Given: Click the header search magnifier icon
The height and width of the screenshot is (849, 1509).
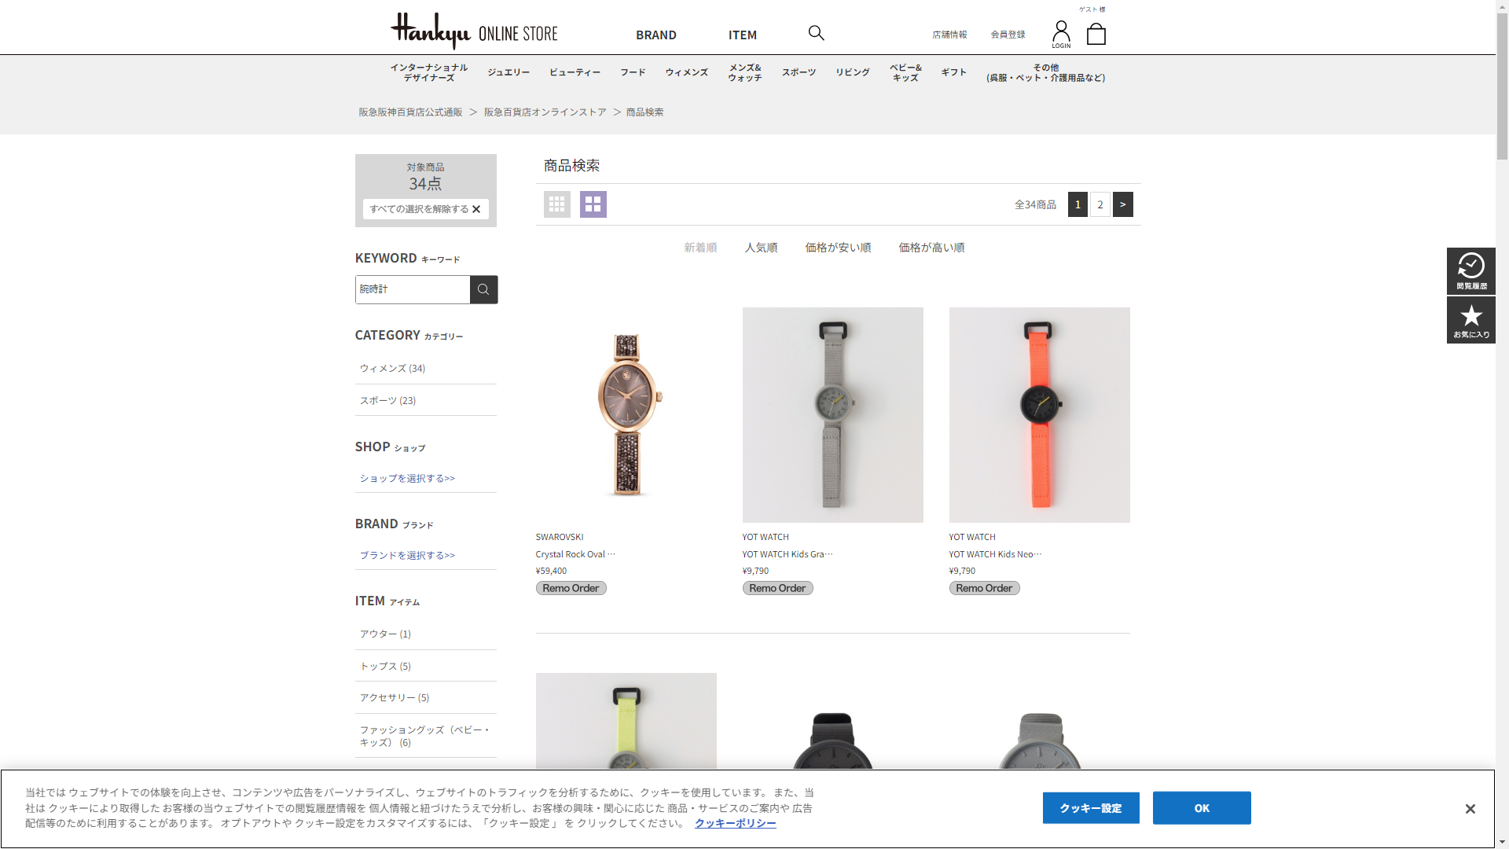Looking at the screenshot, I should coord(816,33).
